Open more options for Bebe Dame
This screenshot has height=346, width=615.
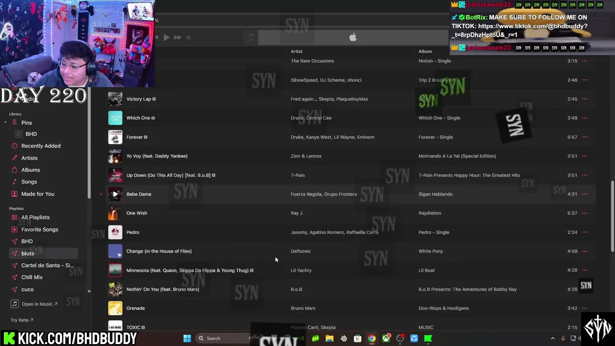pos(585,194)
